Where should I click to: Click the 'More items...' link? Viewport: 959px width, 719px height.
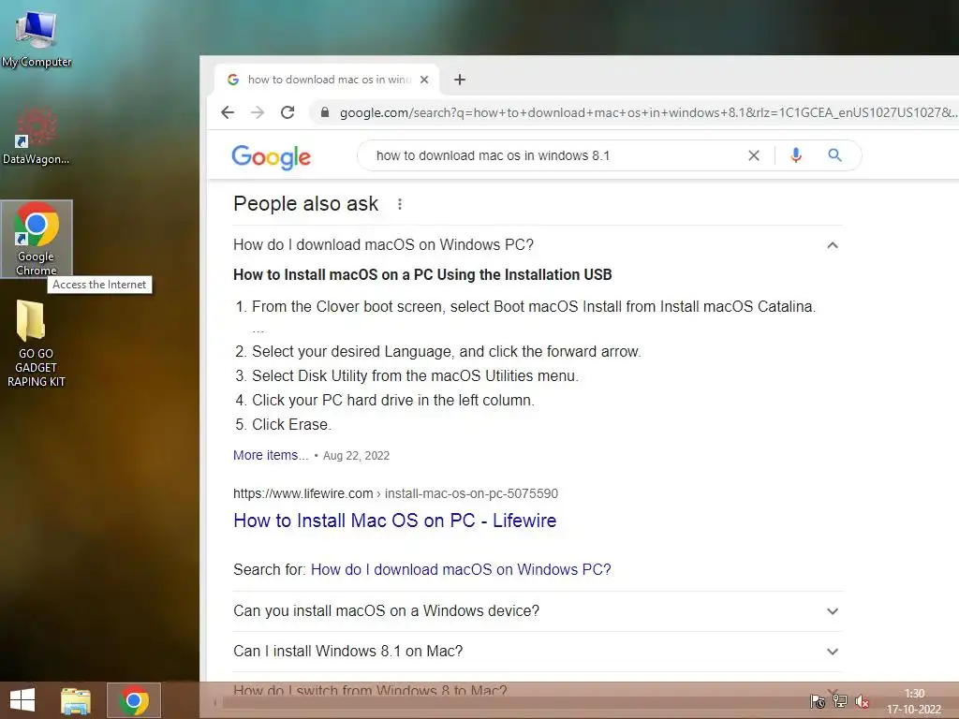click(x=271, y=455)
